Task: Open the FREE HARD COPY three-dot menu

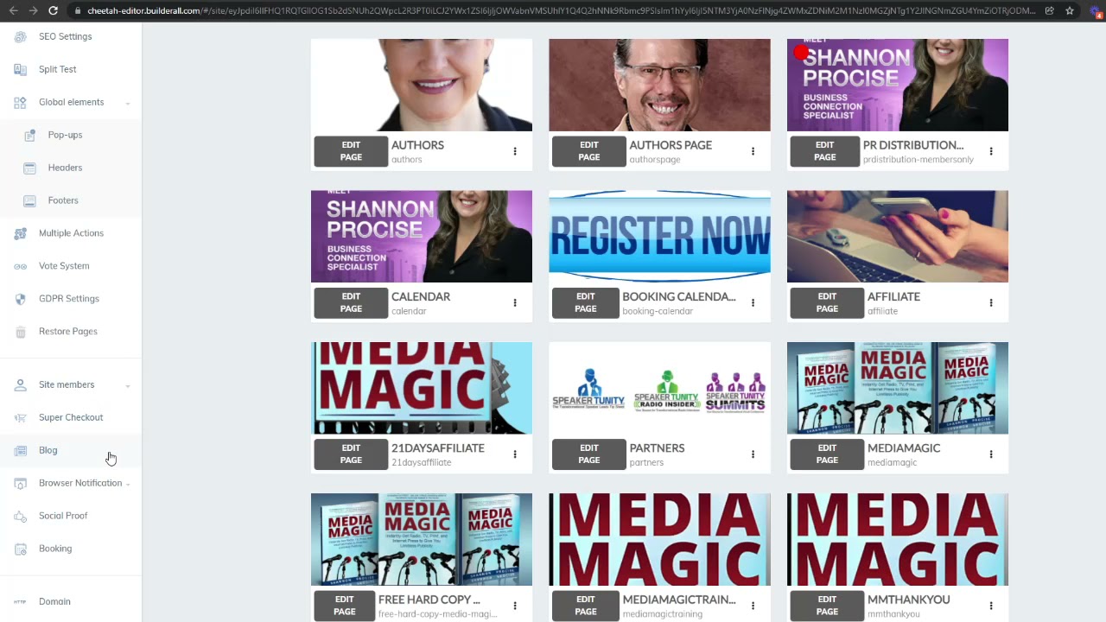Action: 515,606
